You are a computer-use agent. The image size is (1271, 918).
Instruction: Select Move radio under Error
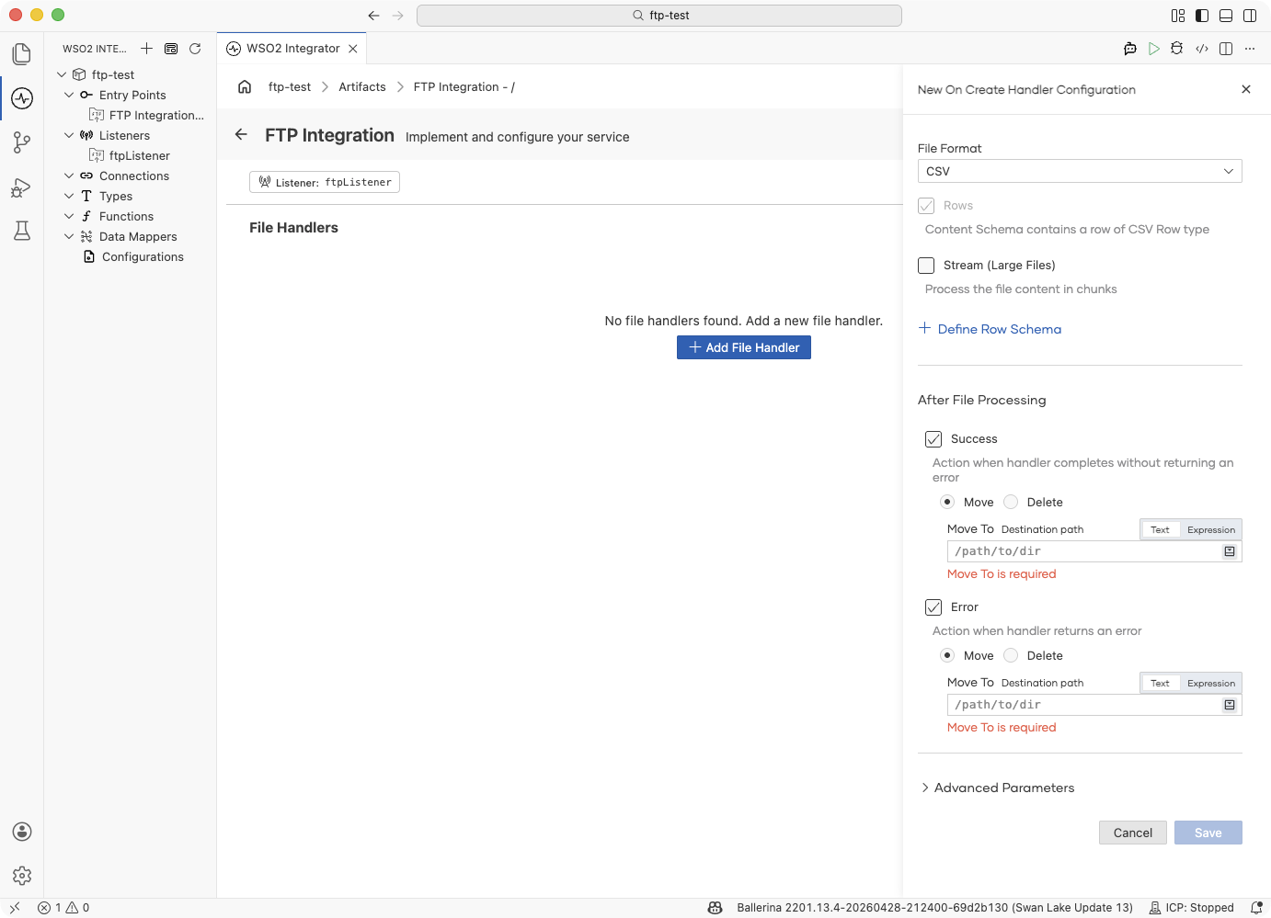click(x=947, y=655)
